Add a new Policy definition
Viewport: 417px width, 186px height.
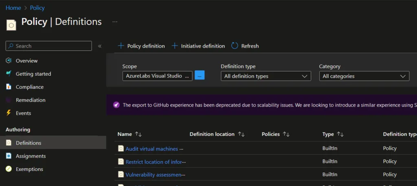pyautogui.click(x=141, y=46)
